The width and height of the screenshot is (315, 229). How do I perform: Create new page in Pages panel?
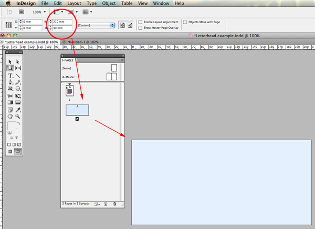[106, 204]
